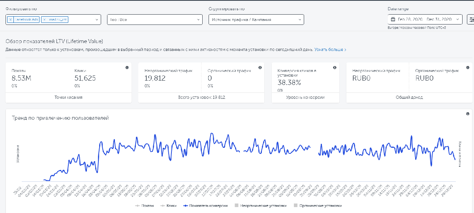Click info icon on installs card
The width and height of the screenshot is (474, 213).
pyautogui.click(x=260, y=68)
